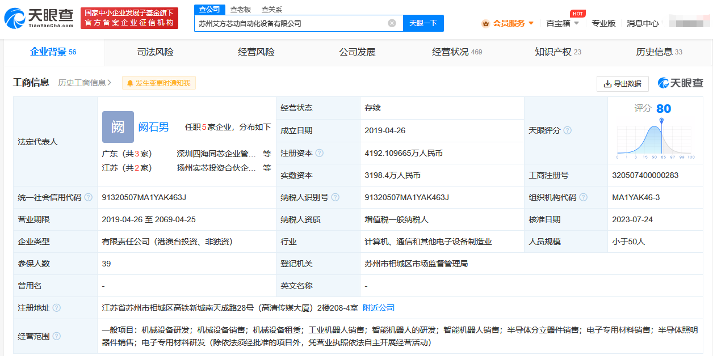Click the help icon beside 经营范围
713x356 pixels.
57,336
